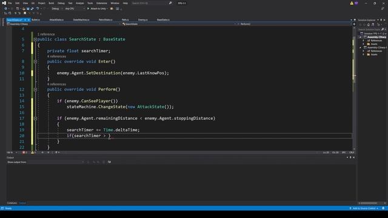This screenshot has width=388, height=218.
Task: Open the Attach to Unity dropdown arrow
Action: 107,8
